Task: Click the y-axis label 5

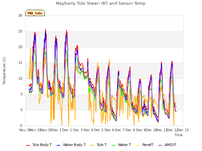Action: (21, 94)
